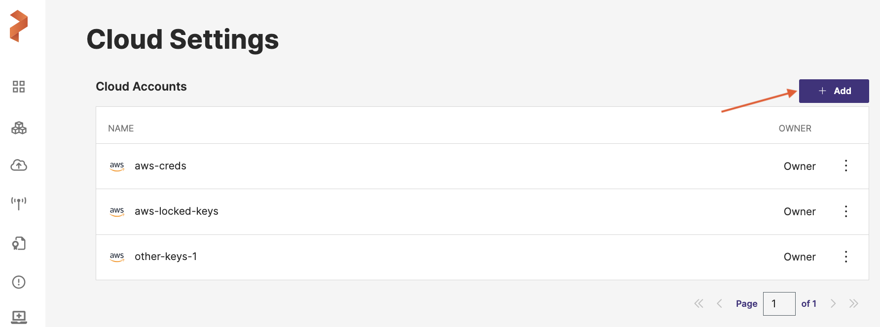Click the monitor plus icon in sidebar
This screenshot has height=327, width=880.
[x=19, y=317]
